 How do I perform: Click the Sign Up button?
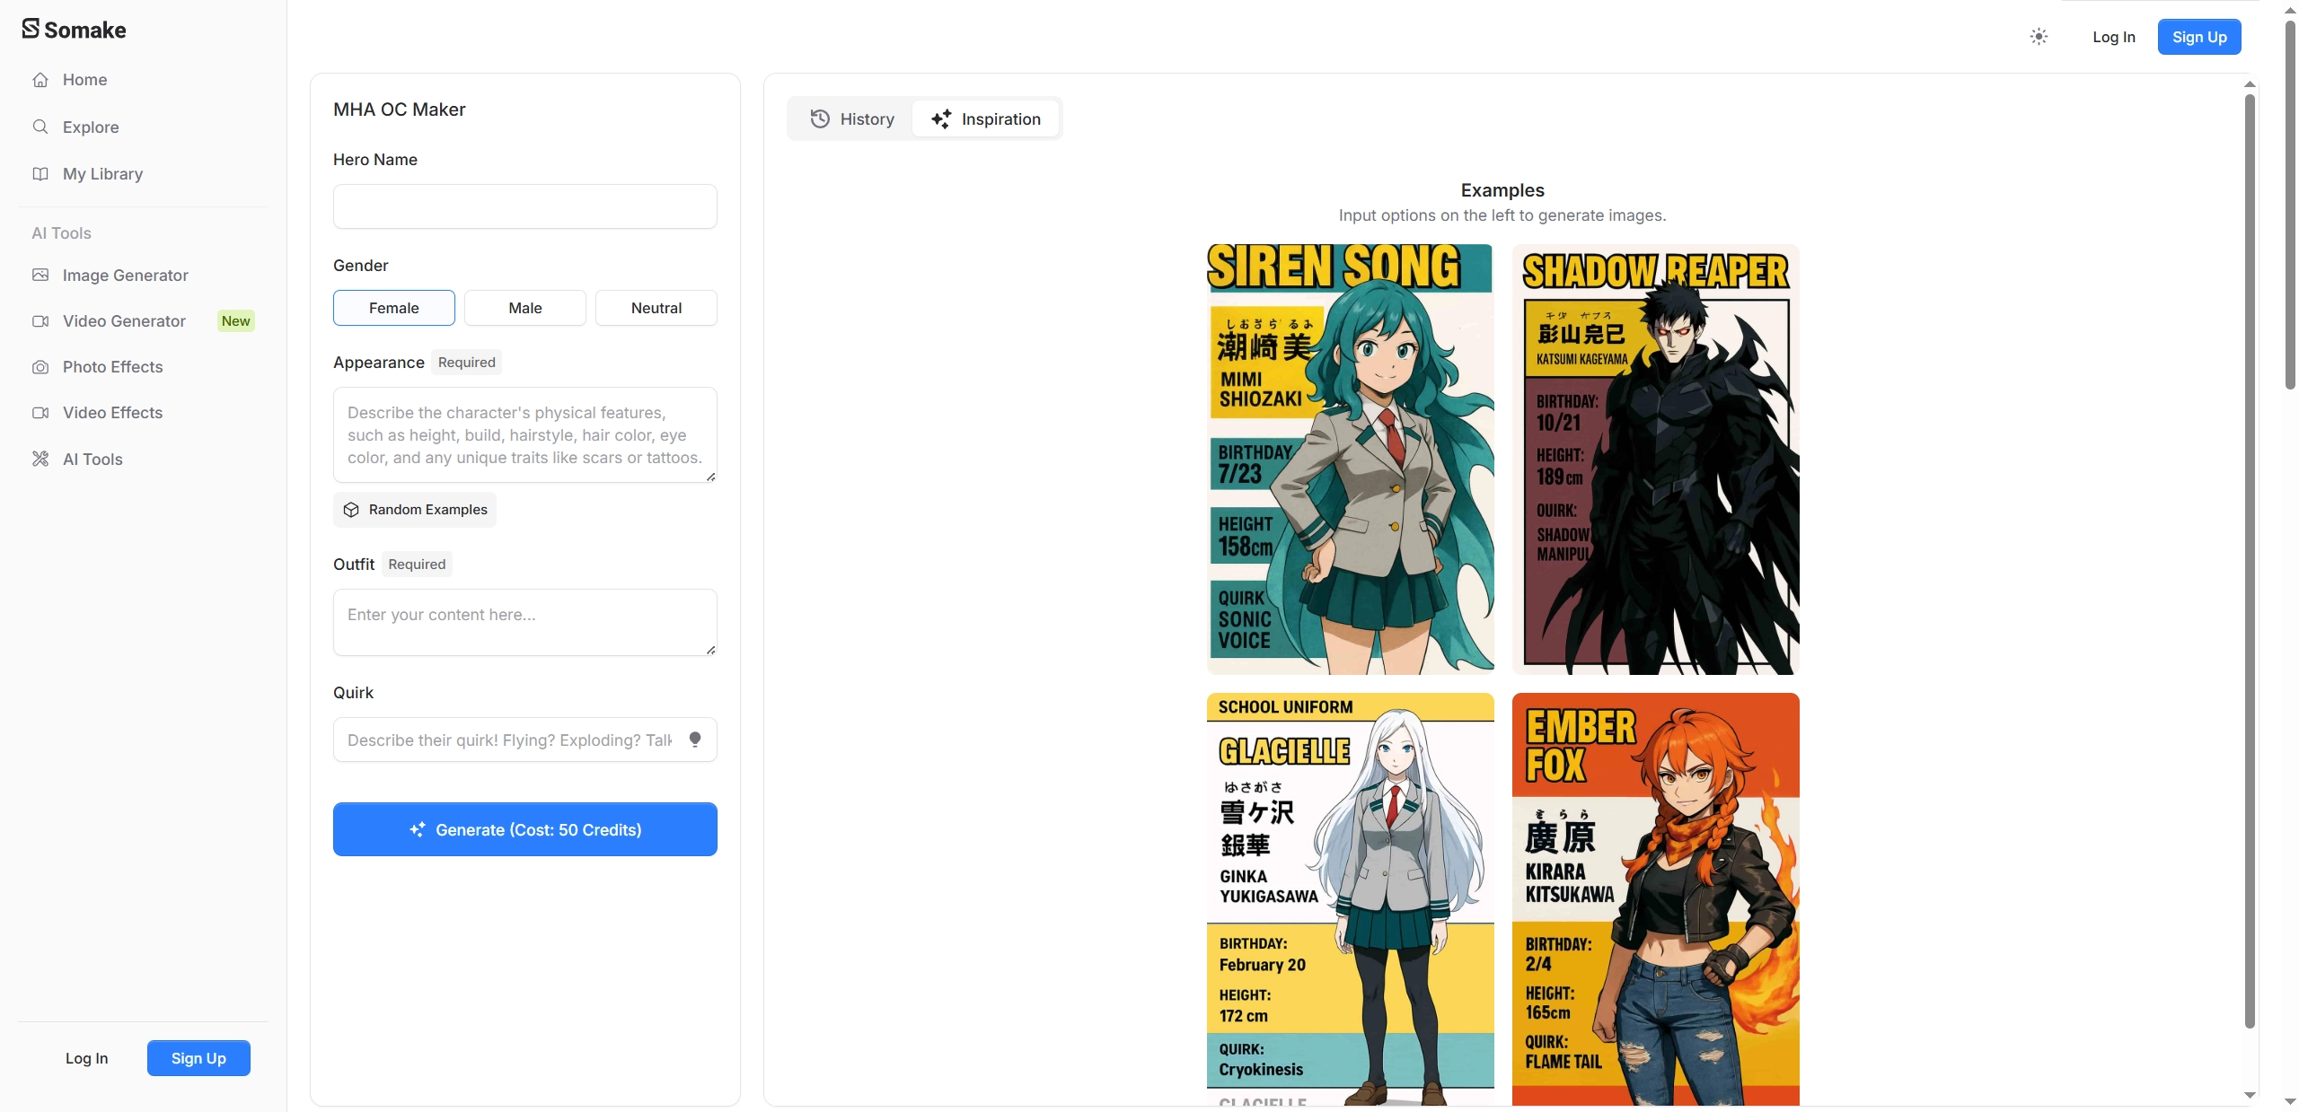[x=2198, y=37]
